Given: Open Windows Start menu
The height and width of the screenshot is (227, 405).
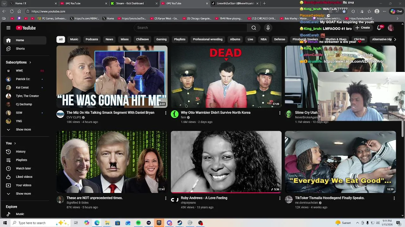Looking at the screenshot, I should click(5, 223).
